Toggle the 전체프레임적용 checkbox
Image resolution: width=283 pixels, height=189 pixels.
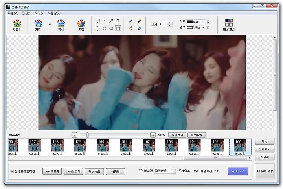[x=12, y=171]
